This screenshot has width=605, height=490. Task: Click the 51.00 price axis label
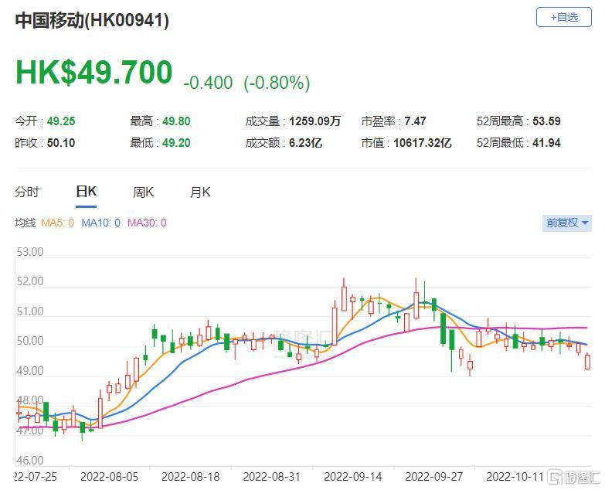[30, 311]
